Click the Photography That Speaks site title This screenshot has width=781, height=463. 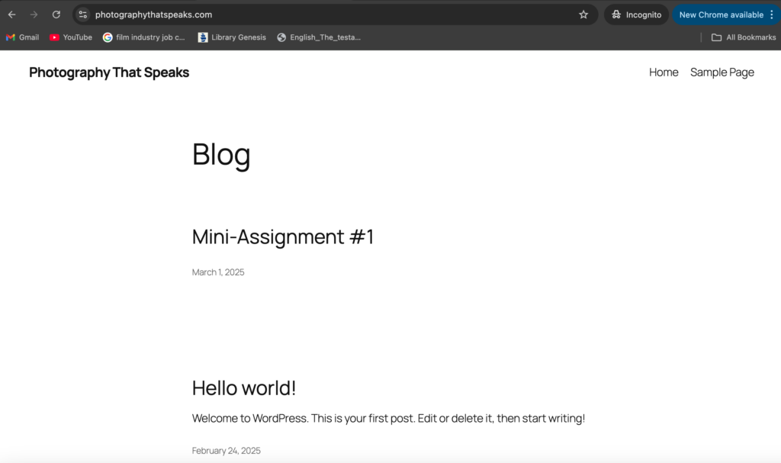pos(109,72)
